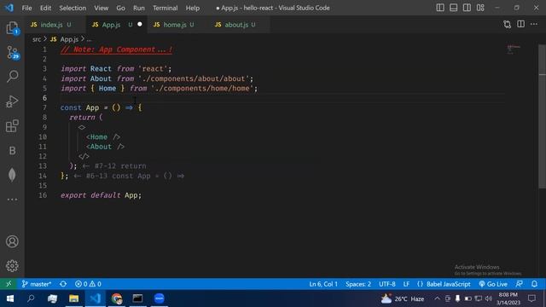Click the '<About />' JSX line
Viewport: 546px width, 307px height.
pos(105,147)
